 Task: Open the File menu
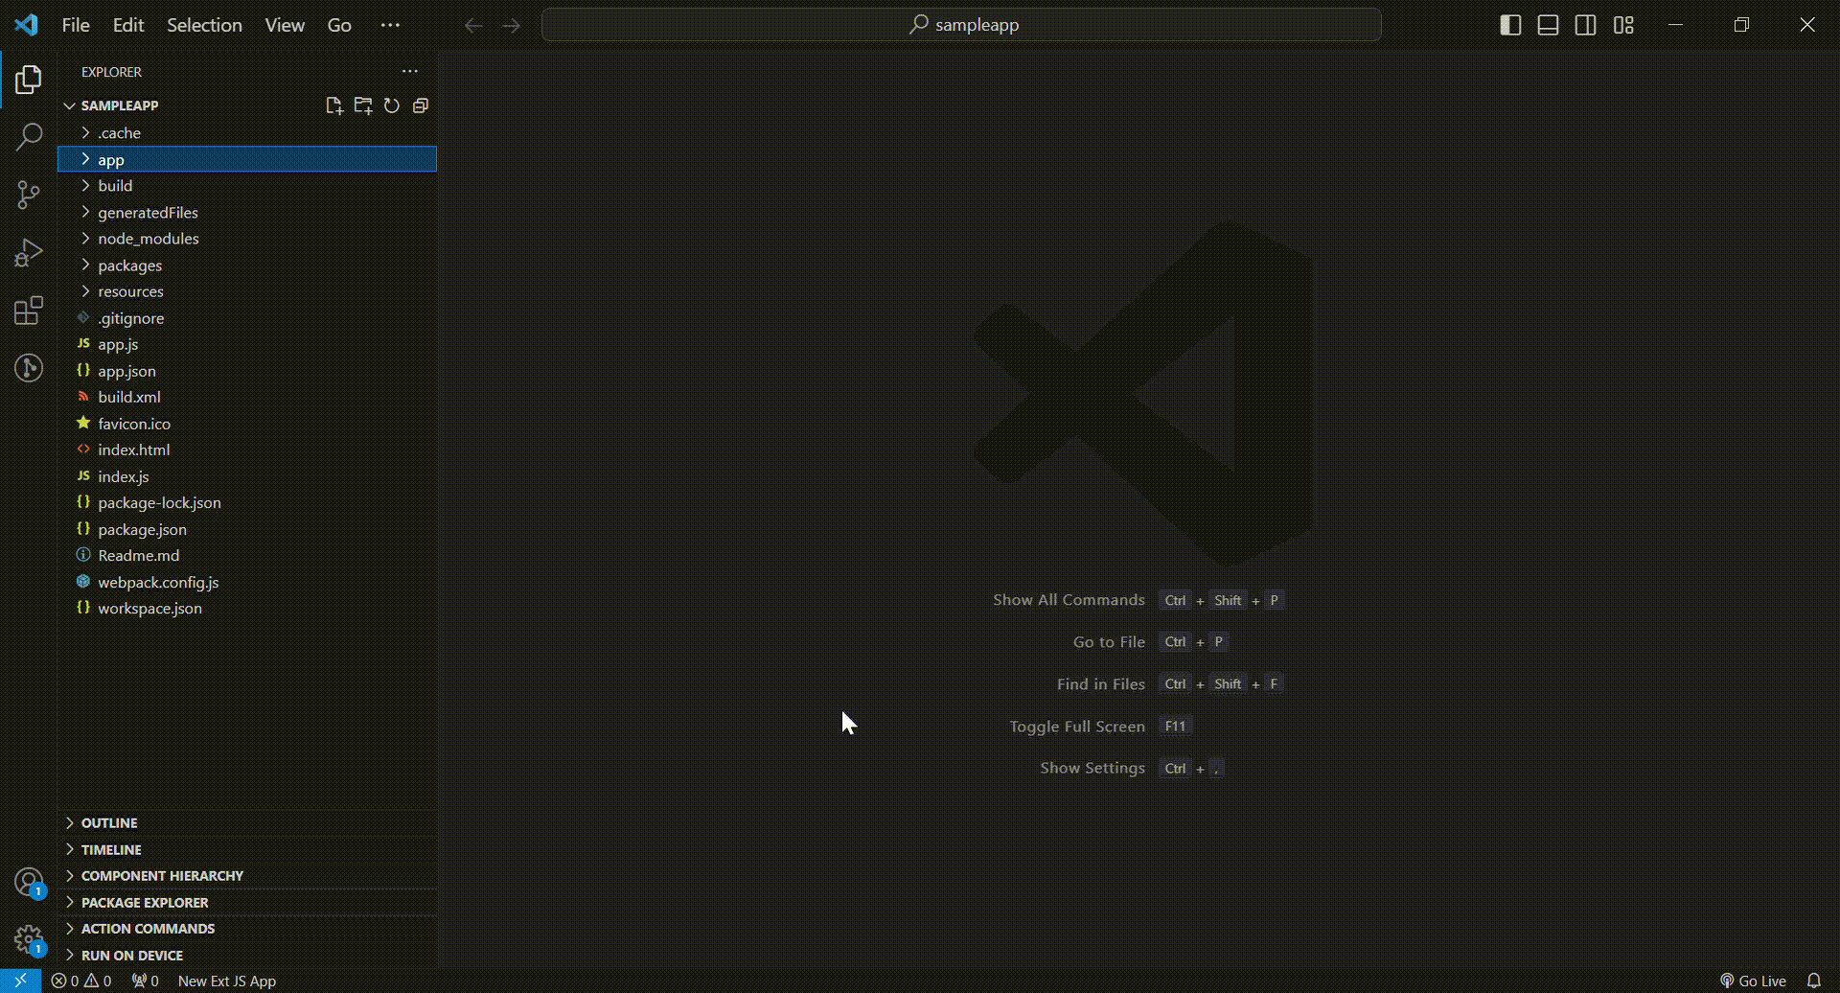[x=75, y=25]
